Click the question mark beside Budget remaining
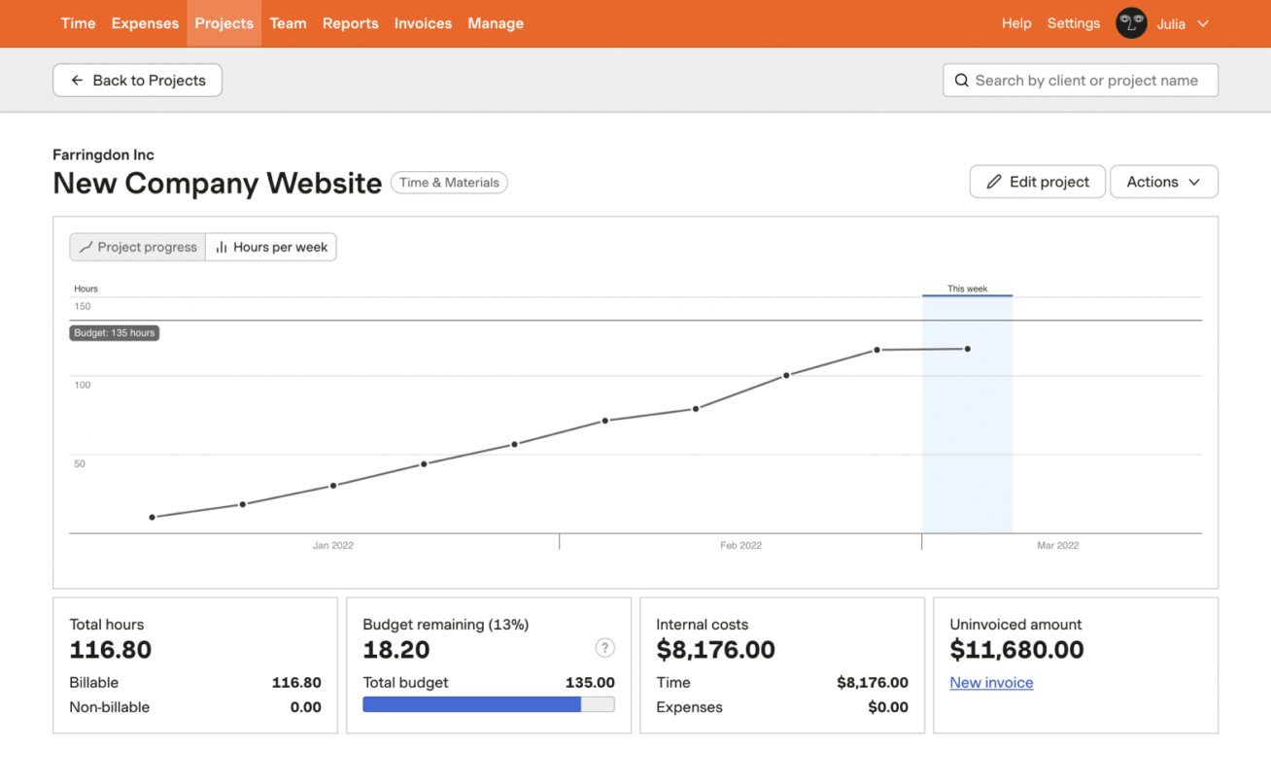 pyautogui.click(x=604, y=647)
